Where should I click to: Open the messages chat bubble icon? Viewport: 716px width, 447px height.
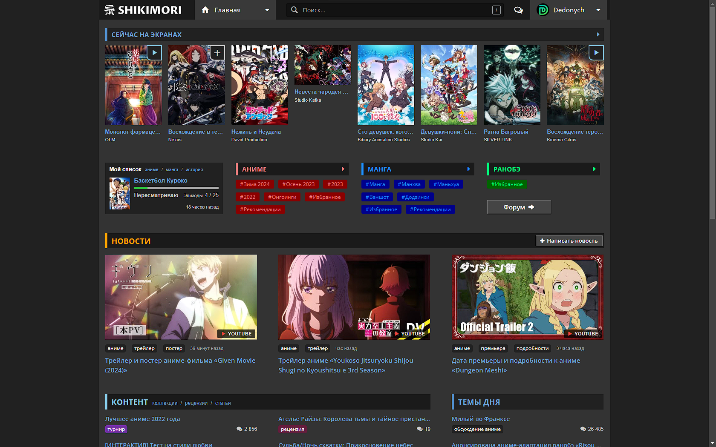pos(518,10)
